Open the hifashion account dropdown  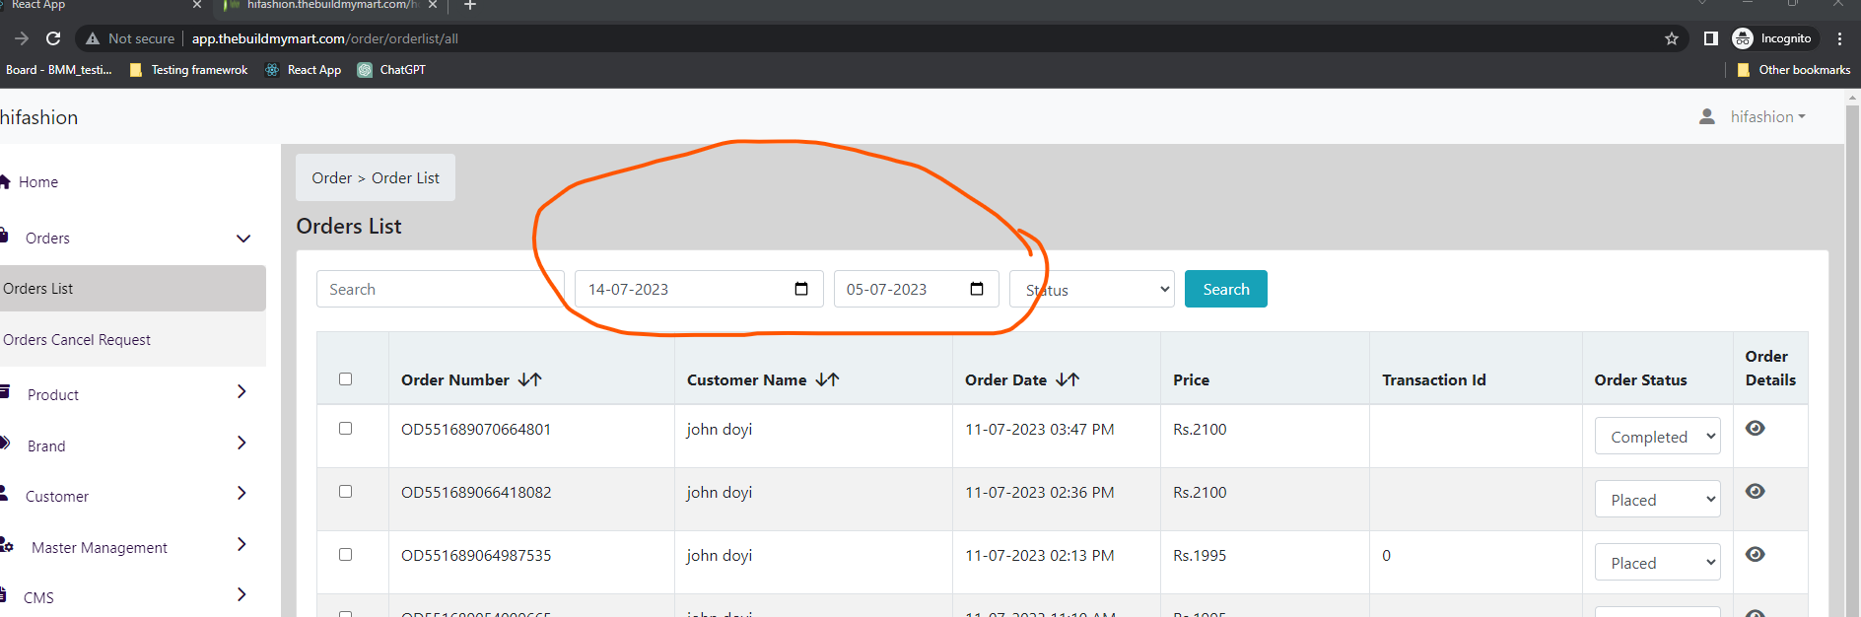(1768, 116)
